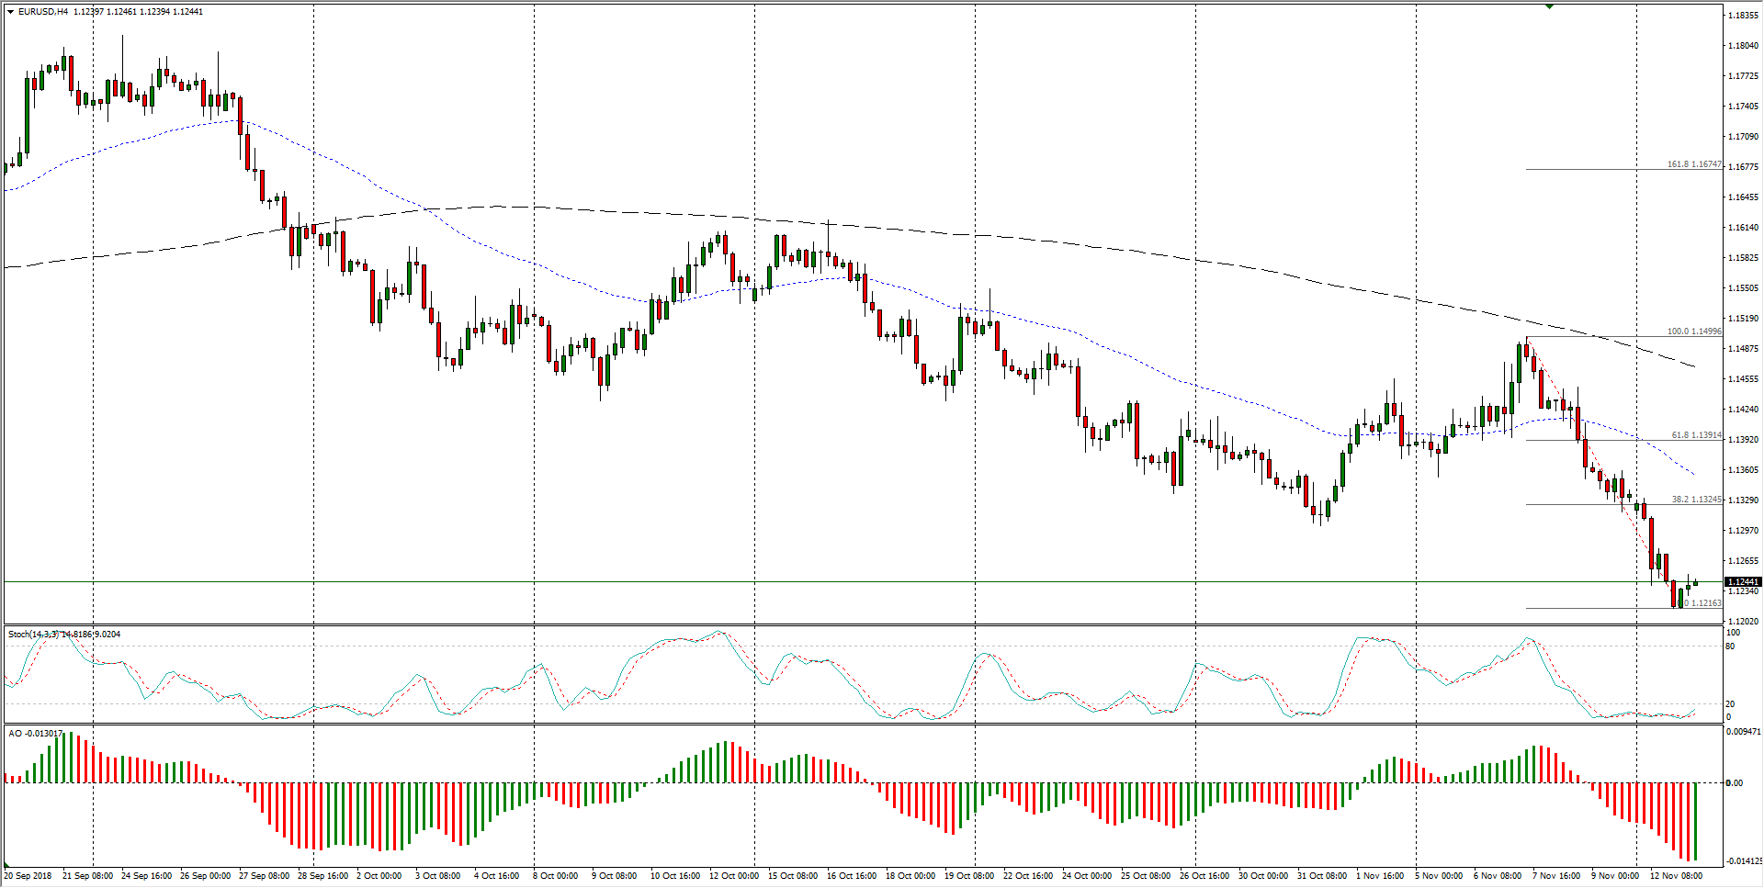
Task: Click the green chart shift triangle marker
Action: click(1549, 6)
